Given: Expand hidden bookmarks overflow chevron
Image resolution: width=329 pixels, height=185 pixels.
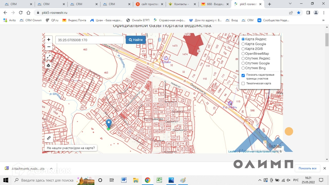Looking at the screenshot, I should tap(323, 20).
